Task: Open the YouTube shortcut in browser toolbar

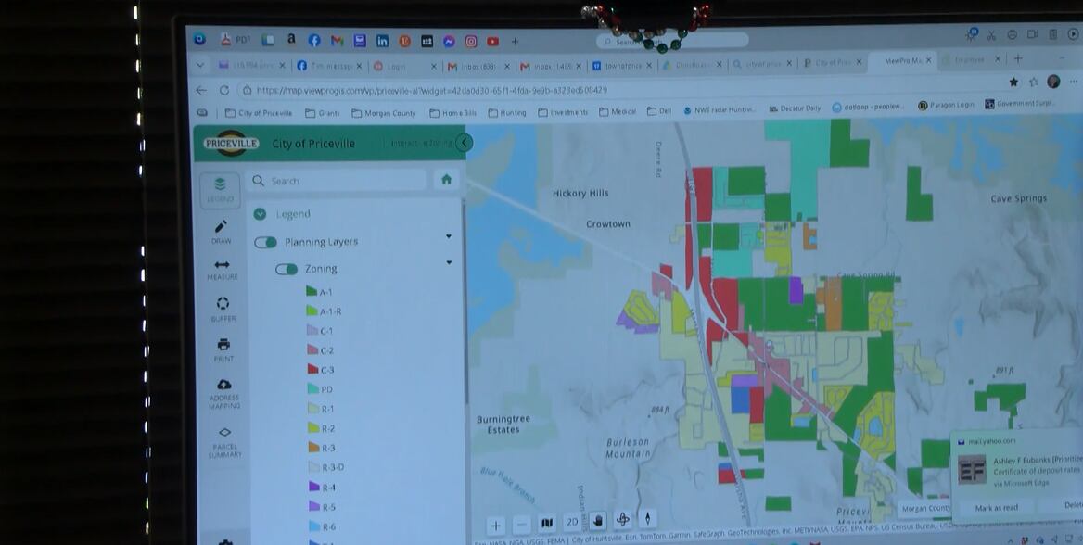Action: (492, 42)
